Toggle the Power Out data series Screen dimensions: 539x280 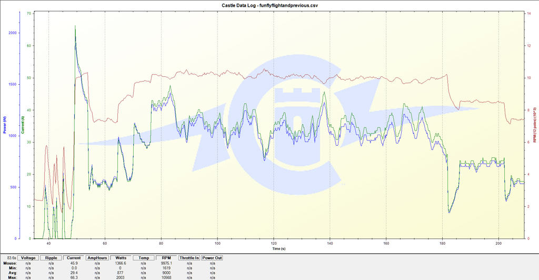point(212,258)
